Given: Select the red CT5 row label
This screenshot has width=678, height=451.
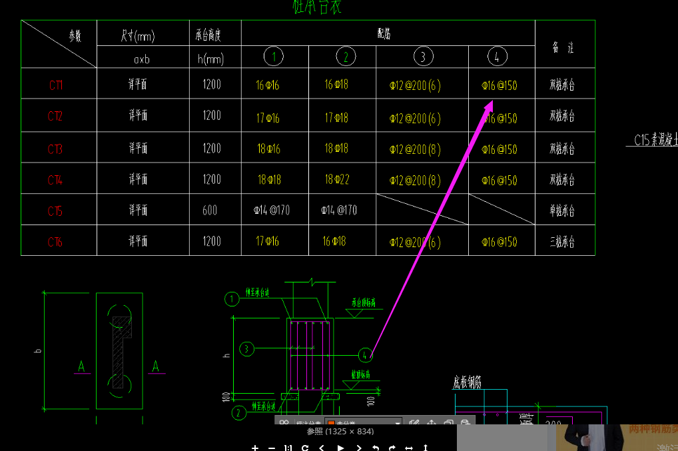Looking at the screenshot, I should click(x=55, y=211).
